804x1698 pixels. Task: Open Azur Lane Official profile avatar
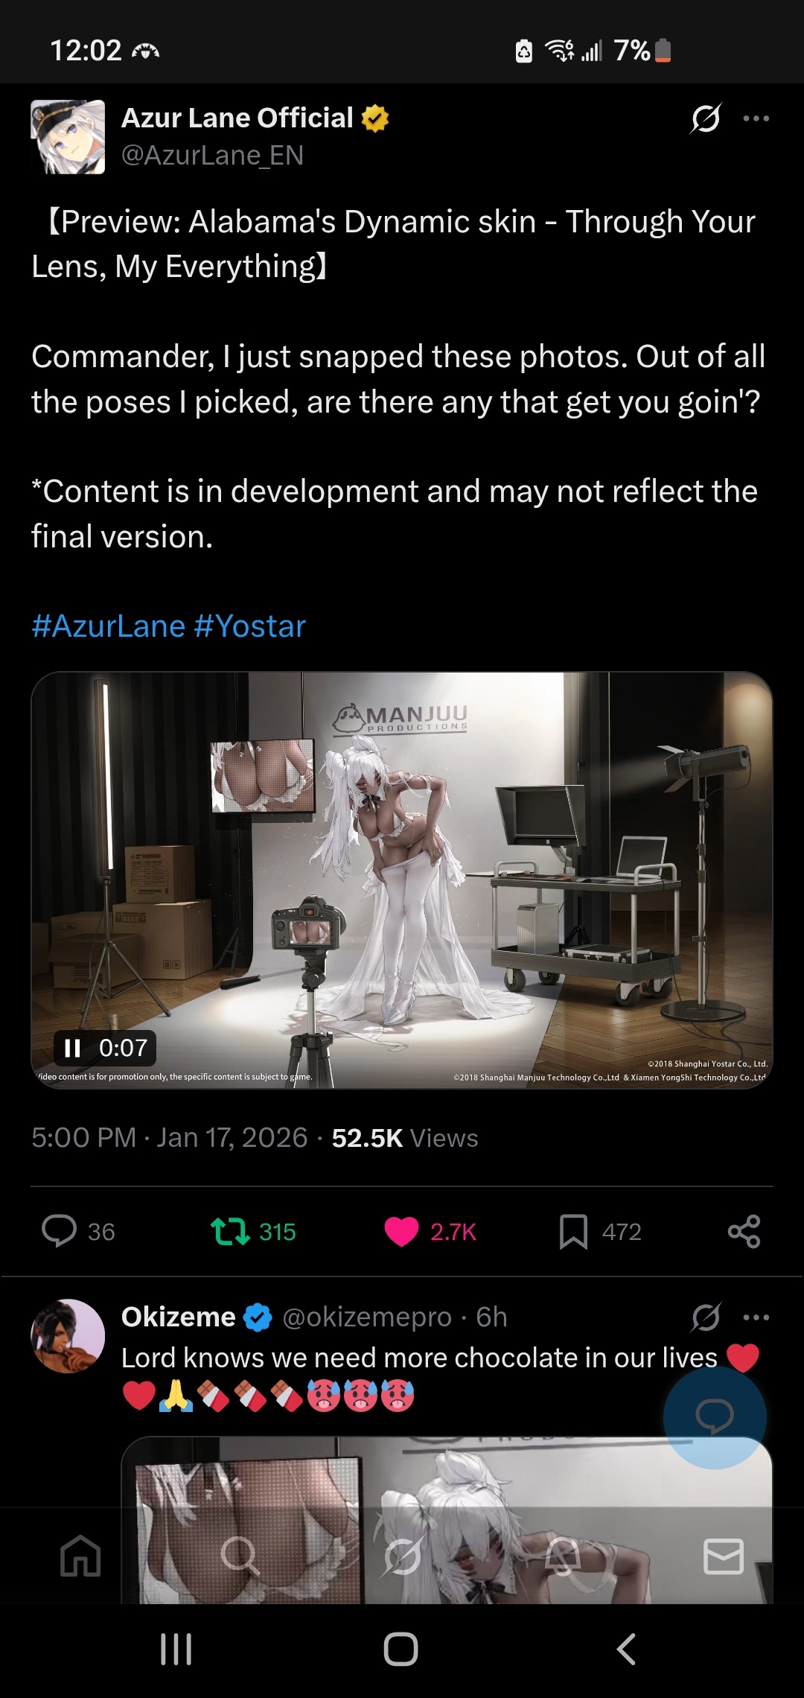tap(68, 137)
